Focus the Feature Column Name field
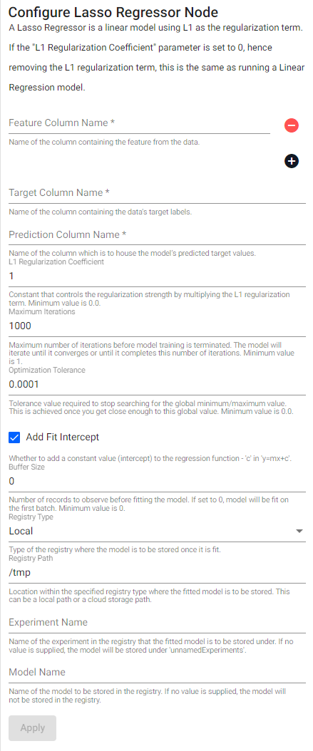The width and height of the screenshot is (313, 751). point(140,123)
